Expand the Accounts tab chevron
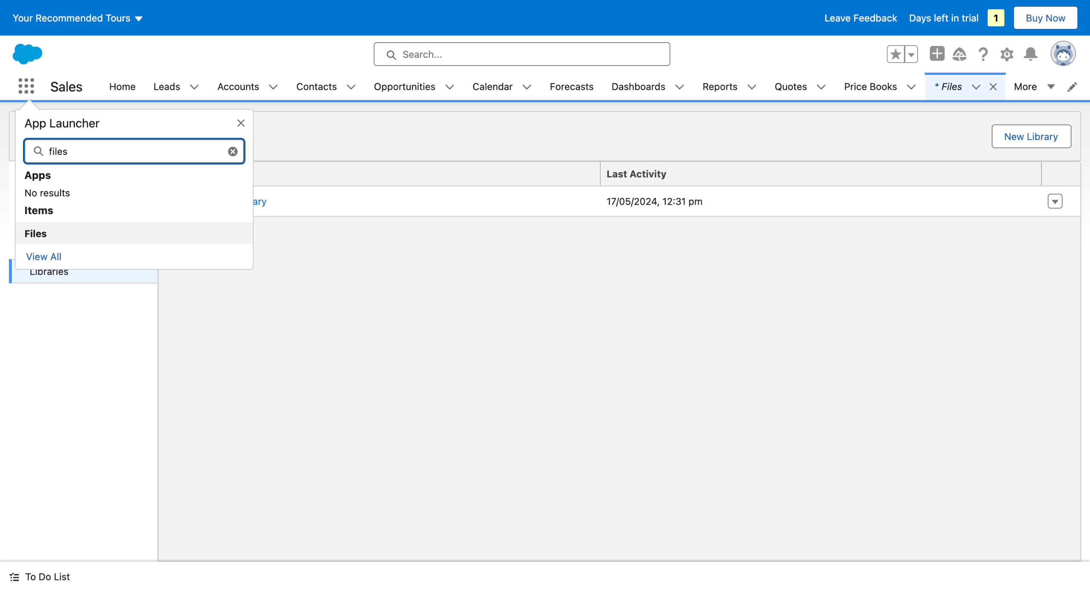Viewport: 1090px width, 591px height. pos(273,87)
